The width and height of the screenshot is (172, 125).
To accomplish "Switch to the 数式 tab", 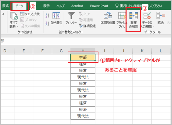I will point(5,6).
